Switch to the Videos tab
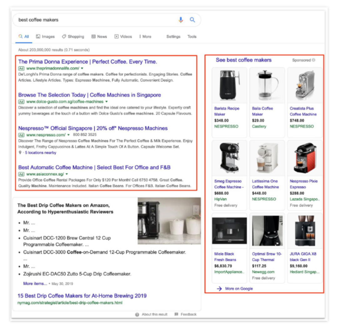The image size is (338, 332). pyautogui.click(x=123, y=37)
